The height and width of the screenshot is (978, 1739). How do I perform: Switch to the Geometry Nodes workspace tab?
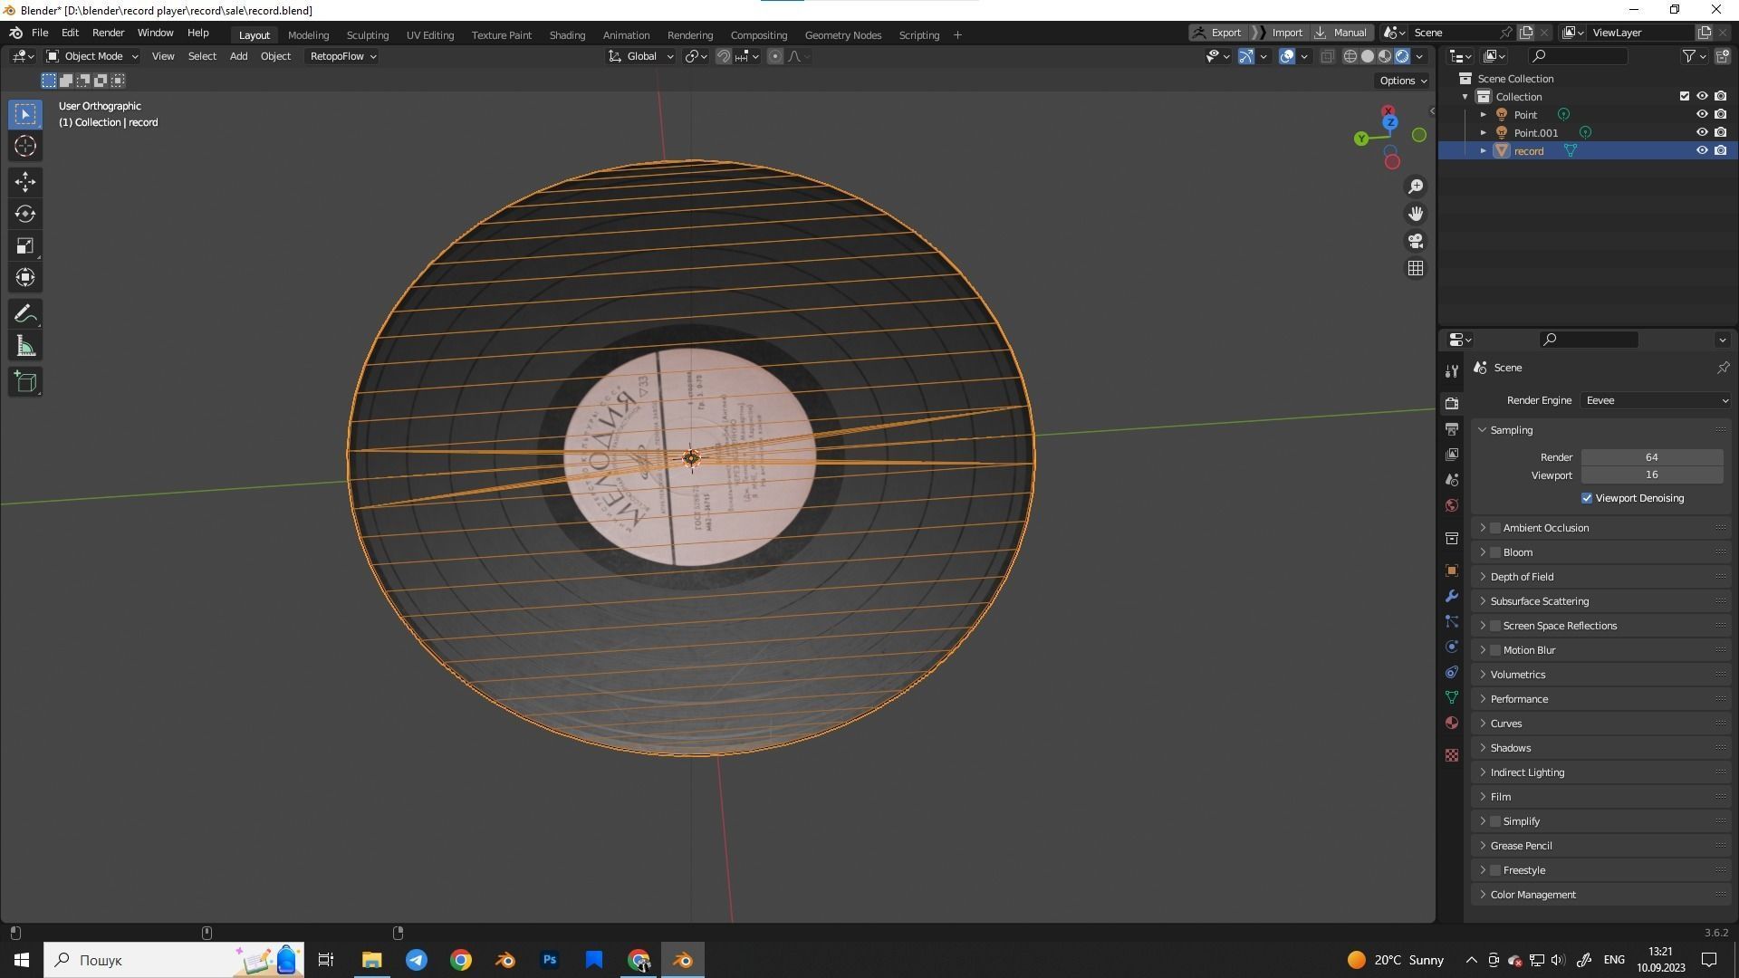pos(842,35)
